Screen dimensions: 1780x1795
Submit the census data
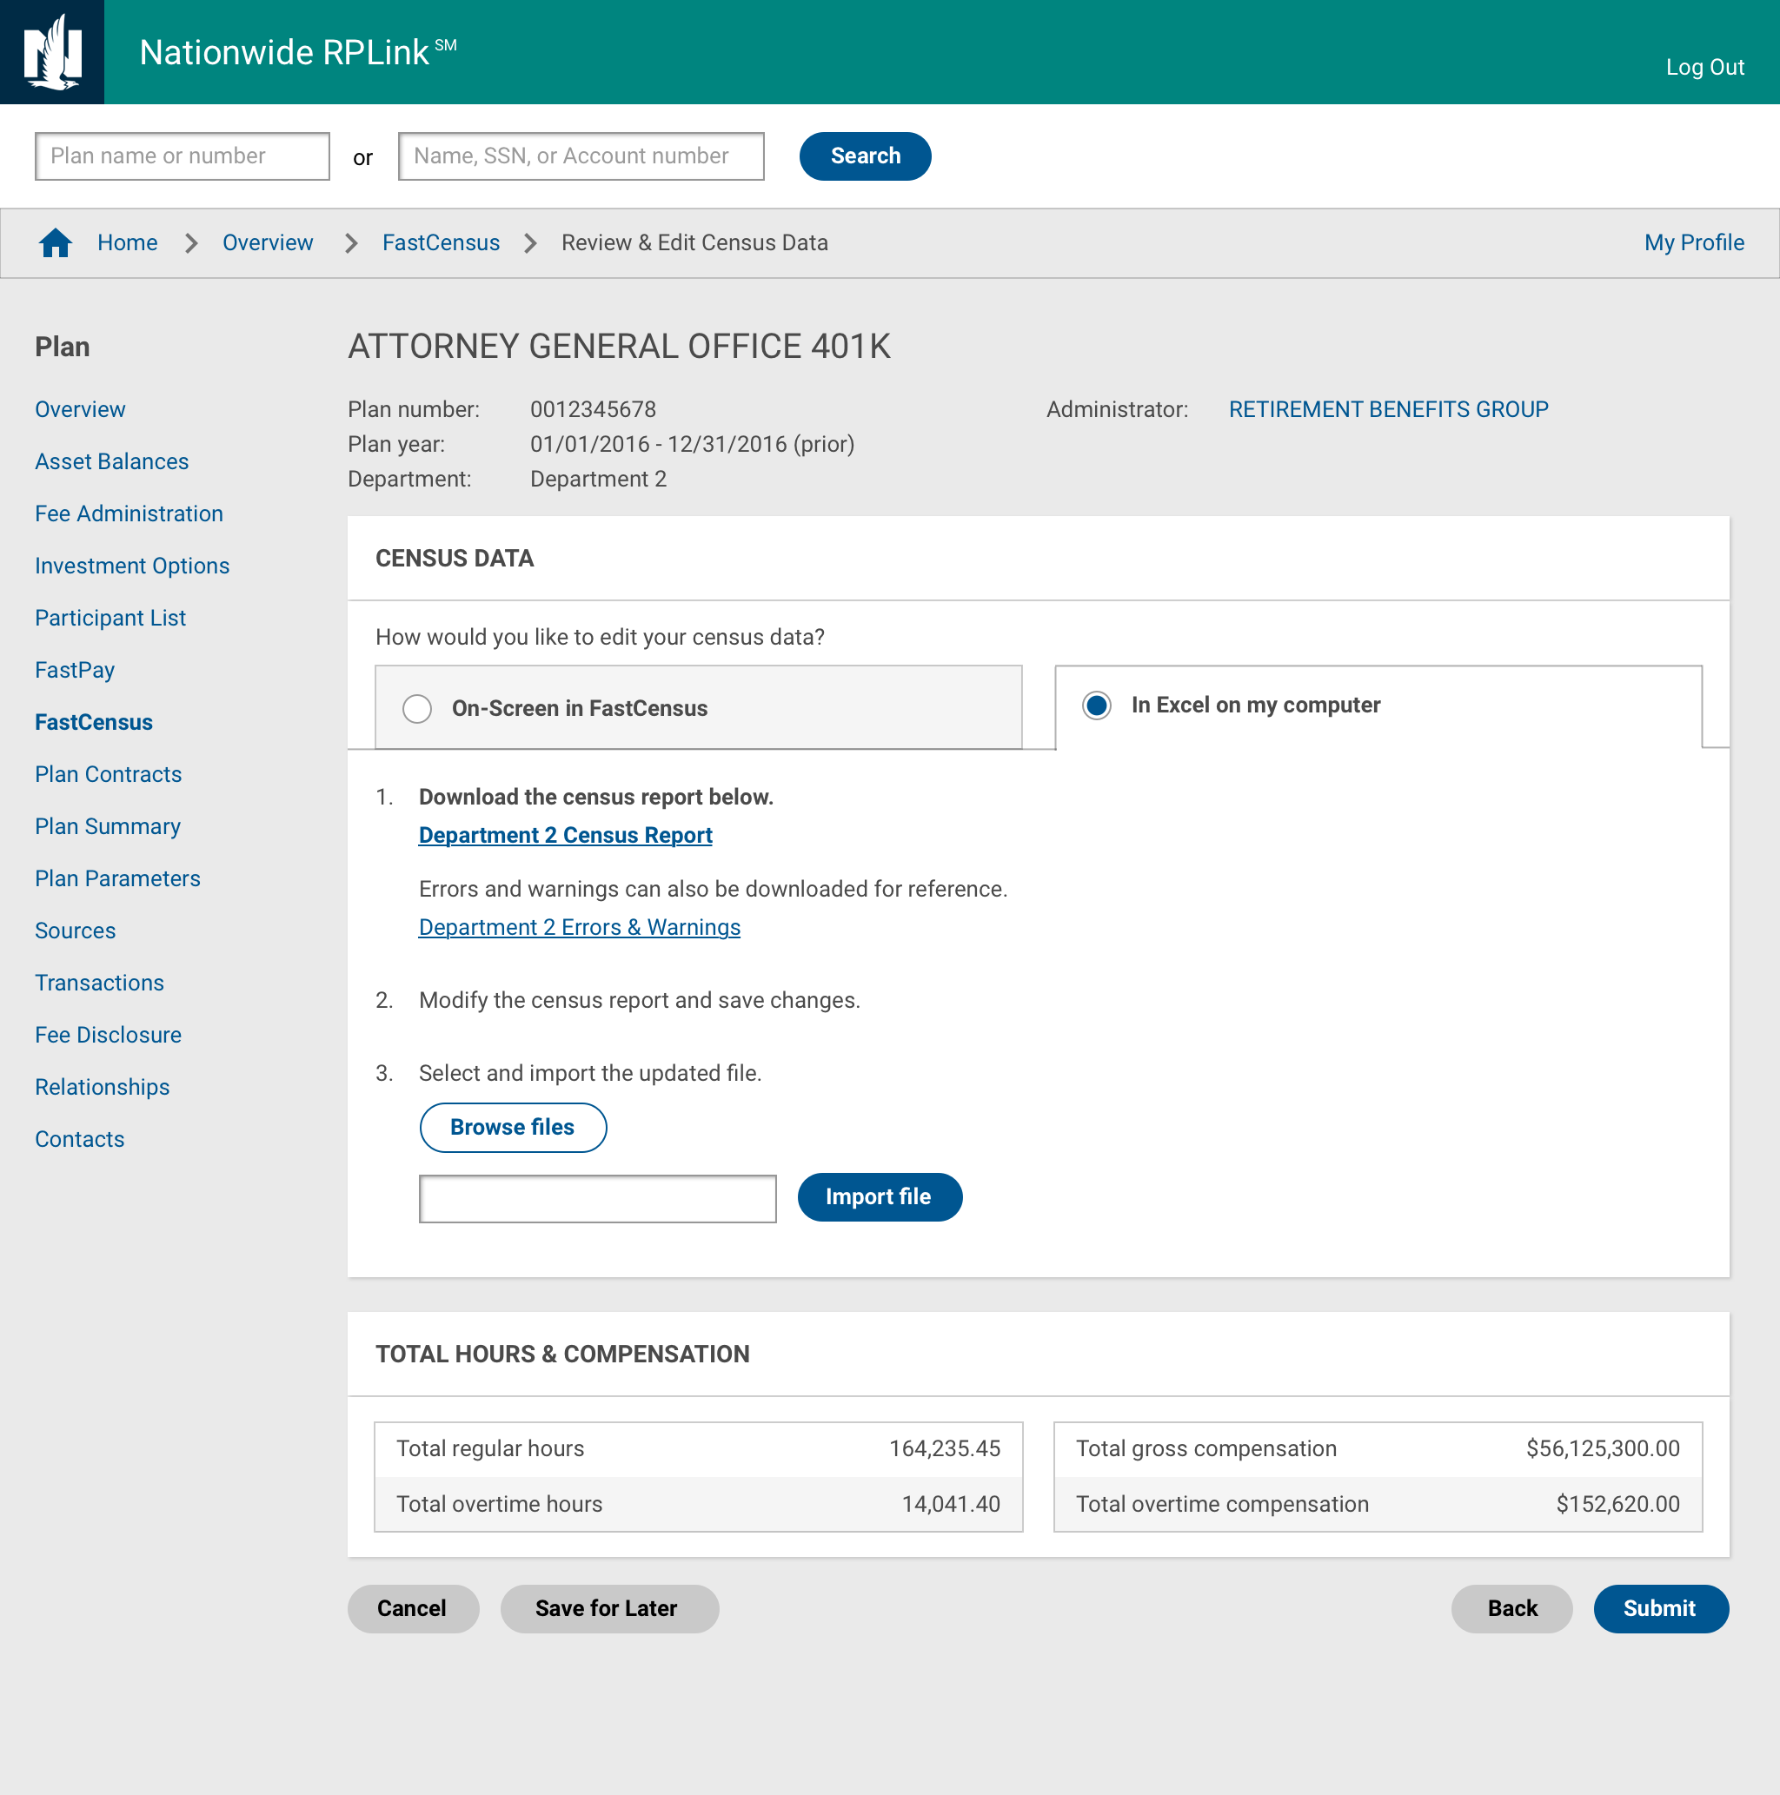click(1659, 1608)
